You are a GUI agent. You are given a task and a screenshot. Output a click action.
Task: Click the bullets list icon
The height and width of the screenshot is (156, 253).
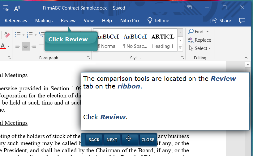pyautogui.click(x=17, y=35)
